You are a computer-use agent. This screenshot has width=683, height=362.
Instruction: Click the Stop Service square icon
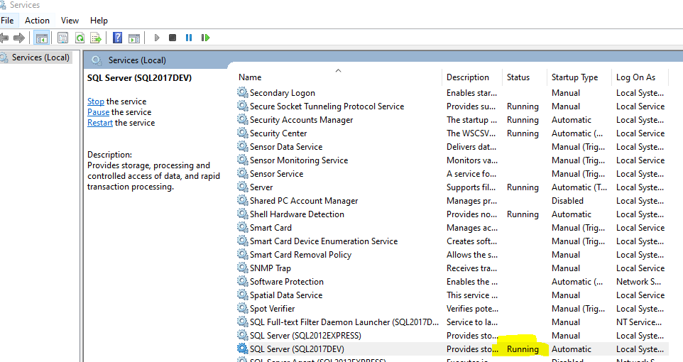(173, 38)
